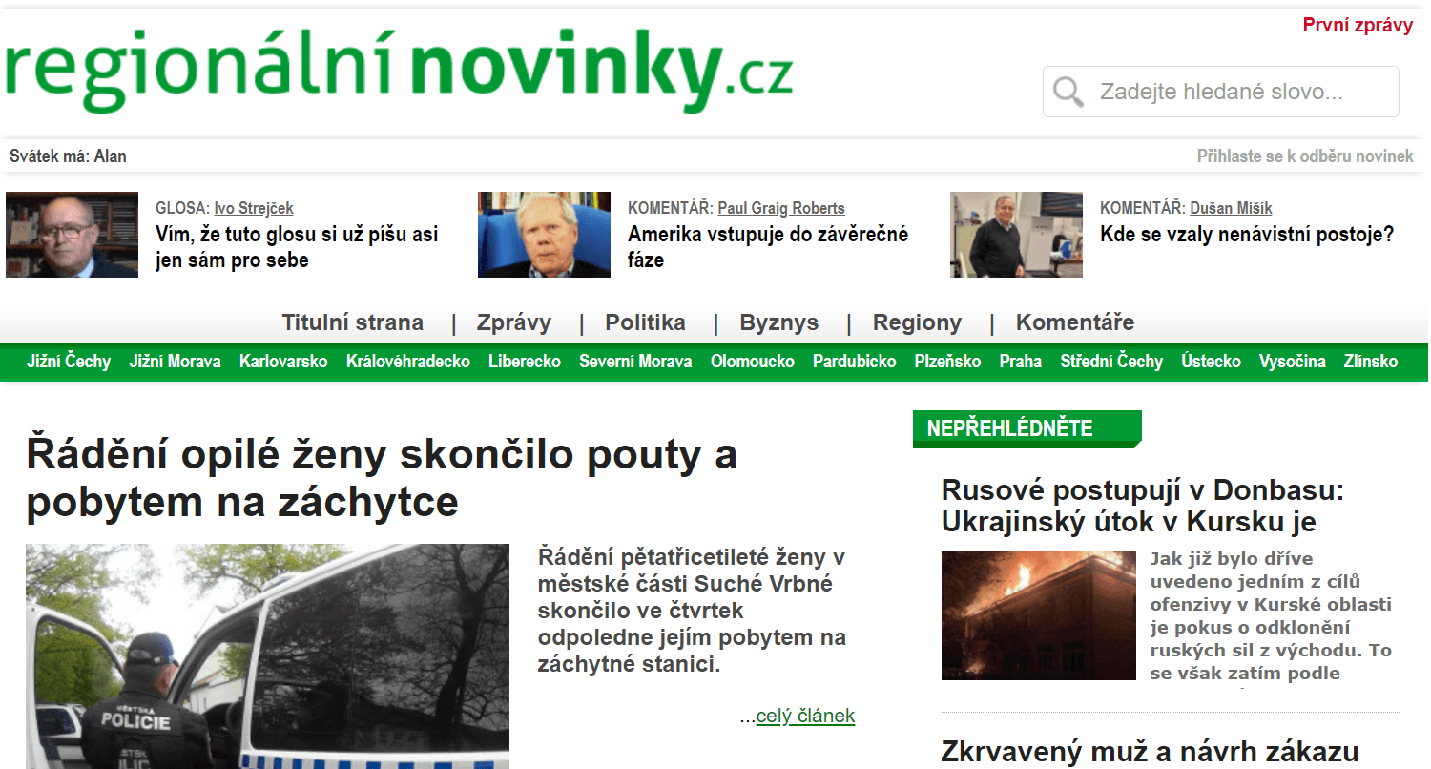The image size is (1431, 769).
Task: Open Dušan Mišík's portrait thumbnail
Action: tap(1016, 235)
